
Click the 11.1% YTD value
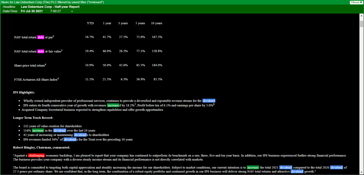click(x=89, y=79)
